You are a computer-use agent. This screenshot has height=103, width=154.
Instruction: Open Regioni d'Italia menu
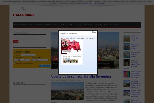point(23,25)
